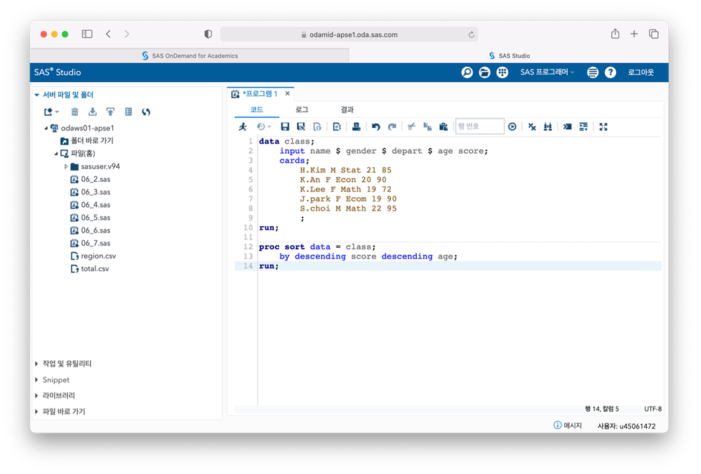This screenshot has width=701, height=474.
Task: Select 폴더 바로 가기 tree item
Action: [87, 141]
